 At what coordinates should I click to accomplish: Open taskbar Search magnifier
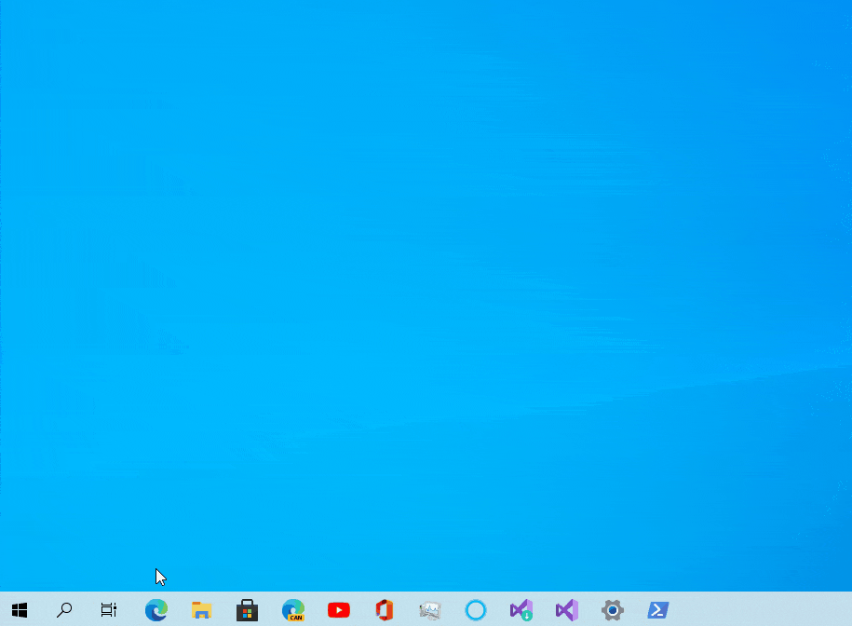(x=64, y=610)
